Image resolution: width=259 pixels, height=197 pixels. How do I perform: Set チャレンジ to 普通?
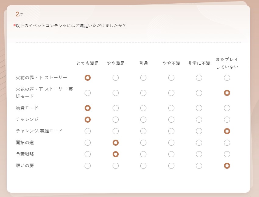[143, 119]
